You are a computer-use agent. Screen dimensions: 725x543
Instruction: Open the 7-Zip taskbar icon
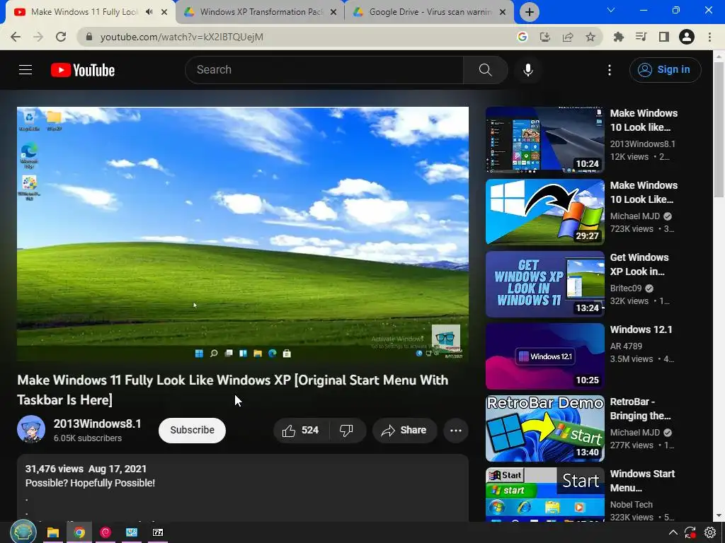[x=158, y=532]
